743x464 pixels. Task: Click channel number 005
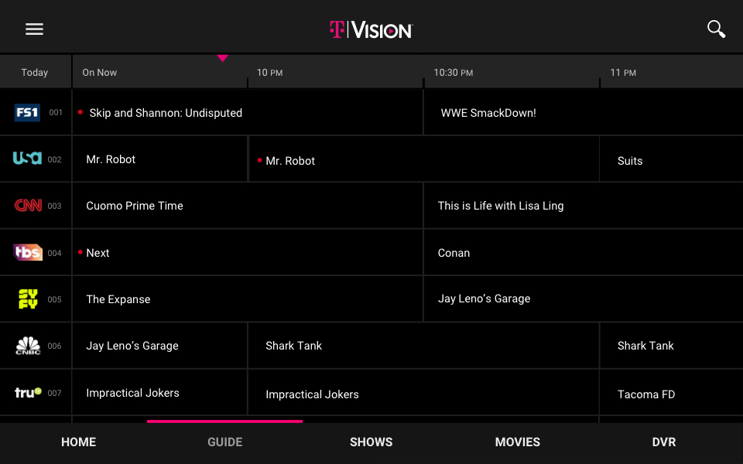(54, 299)
